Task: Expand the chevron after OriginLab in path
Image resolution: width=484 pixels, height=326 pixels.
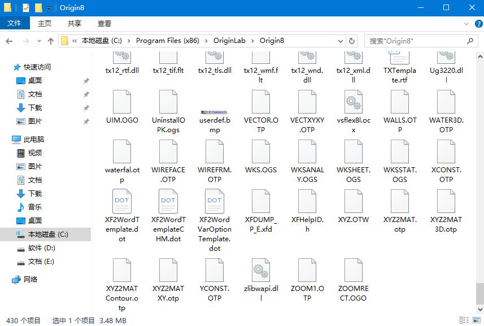Action: pos(252,41)
